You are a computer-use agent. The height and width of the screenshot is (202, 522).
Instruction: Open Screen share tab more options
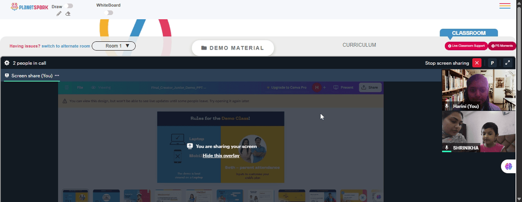pos(57,76)
